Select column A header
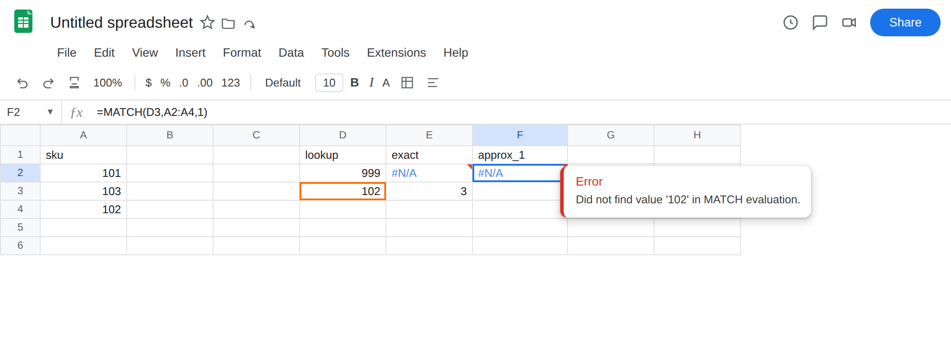 pyautogui.click(x=83, y=135)
